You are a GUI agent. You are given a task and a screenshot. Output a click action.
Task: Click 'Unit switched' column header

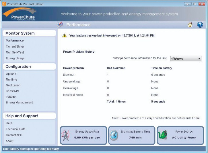click(116, 68)
